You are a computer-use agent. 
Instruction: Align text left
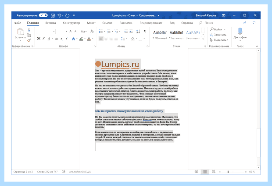(101, 39)
